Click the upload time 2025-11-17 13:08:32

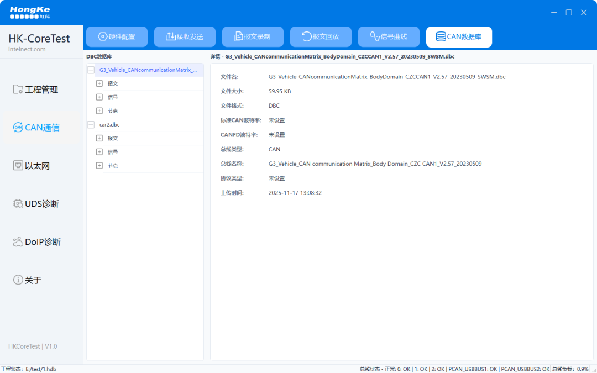pyautogui.click(x=295, y=193)
